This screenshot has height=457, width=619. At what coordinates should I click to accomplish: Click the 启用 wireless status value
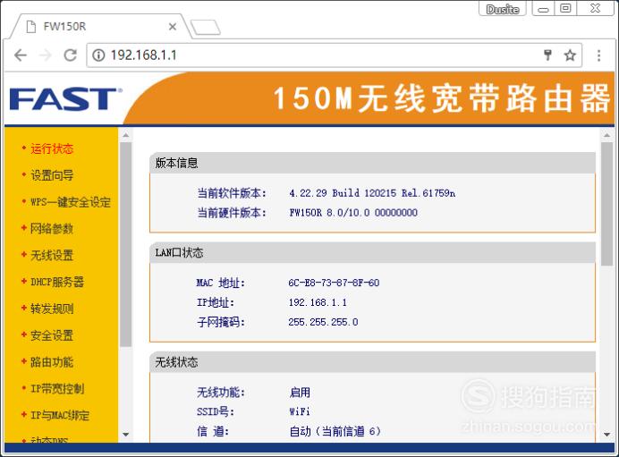coord(300,393)
